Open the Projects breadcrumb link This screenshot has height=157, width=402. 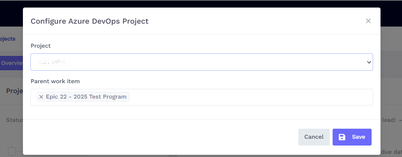(8, 39)
